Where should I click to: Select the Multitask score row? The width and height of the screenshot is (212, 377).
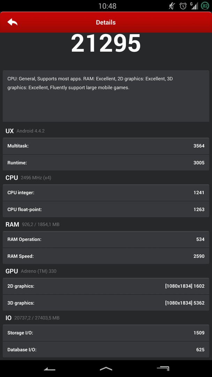(x=106, y=146)
